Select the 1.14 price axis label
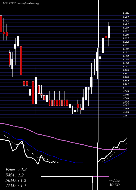Viewport: 136px width, 190px height. pos(126,59)
